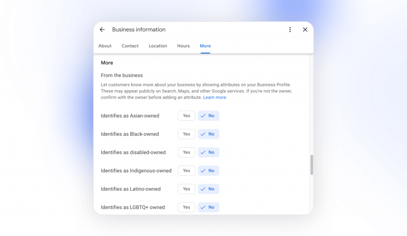Select the Hours tab

(183, 46)
